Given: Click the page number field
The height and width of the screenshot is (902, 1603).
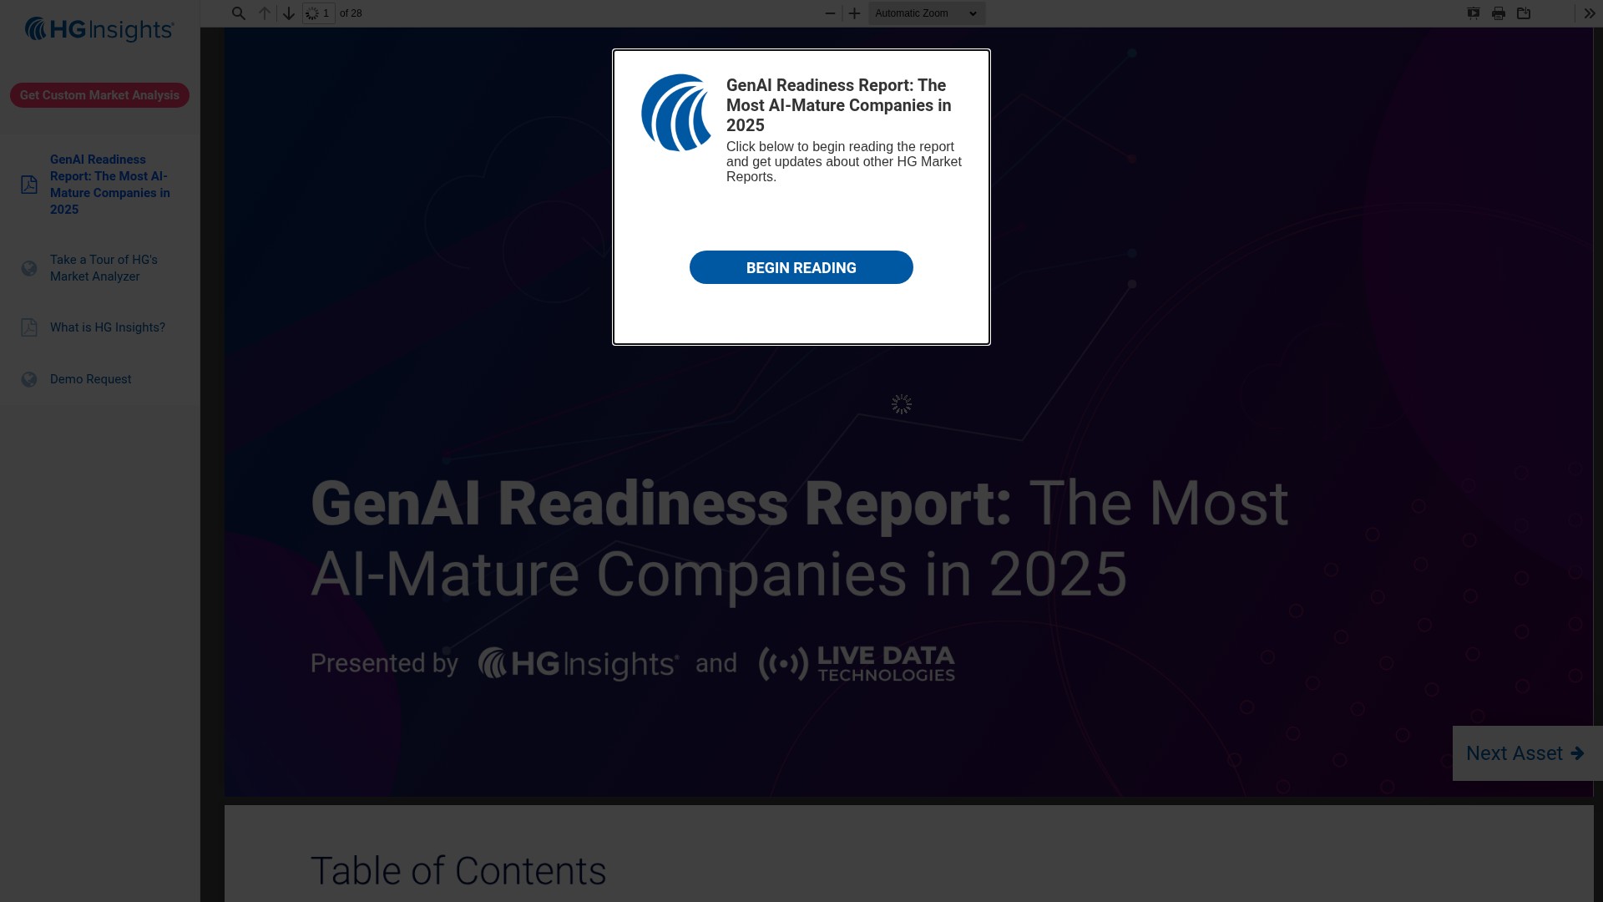Looking at the screenshot, I should pos(319,13).
